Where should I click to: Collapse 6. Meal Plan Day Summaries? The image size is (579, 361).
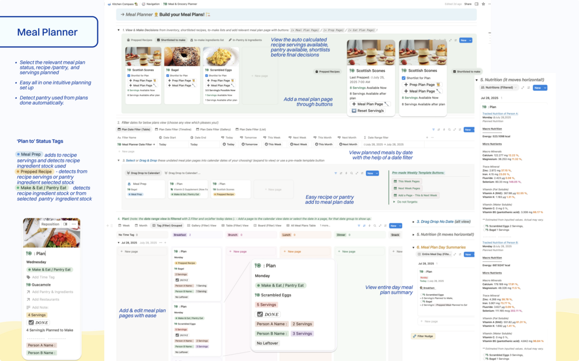coord(413,248)
